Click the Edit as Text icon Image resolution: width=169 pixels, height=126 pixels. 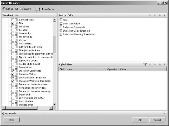pos(4,9)
